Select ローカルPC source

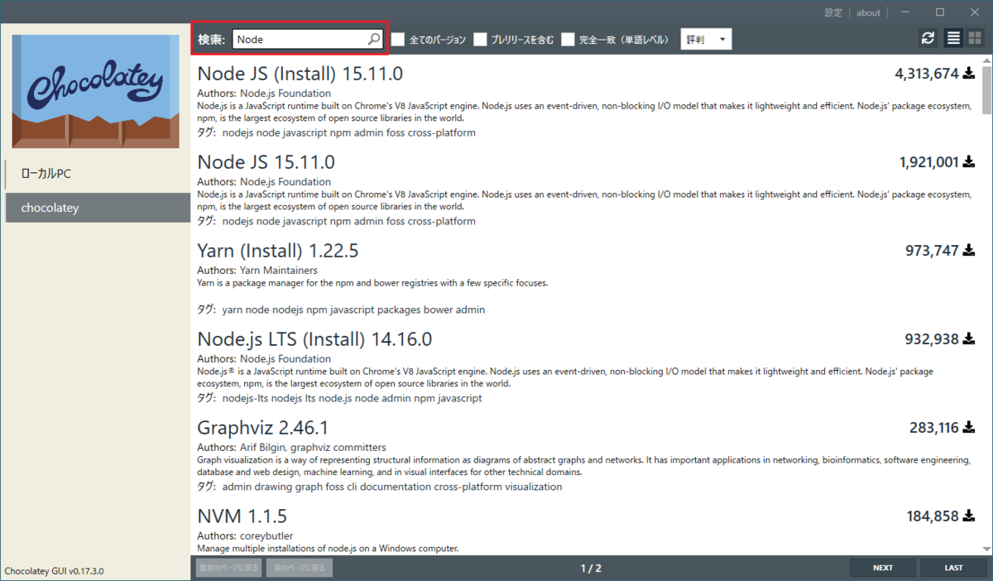coord(98,174)
